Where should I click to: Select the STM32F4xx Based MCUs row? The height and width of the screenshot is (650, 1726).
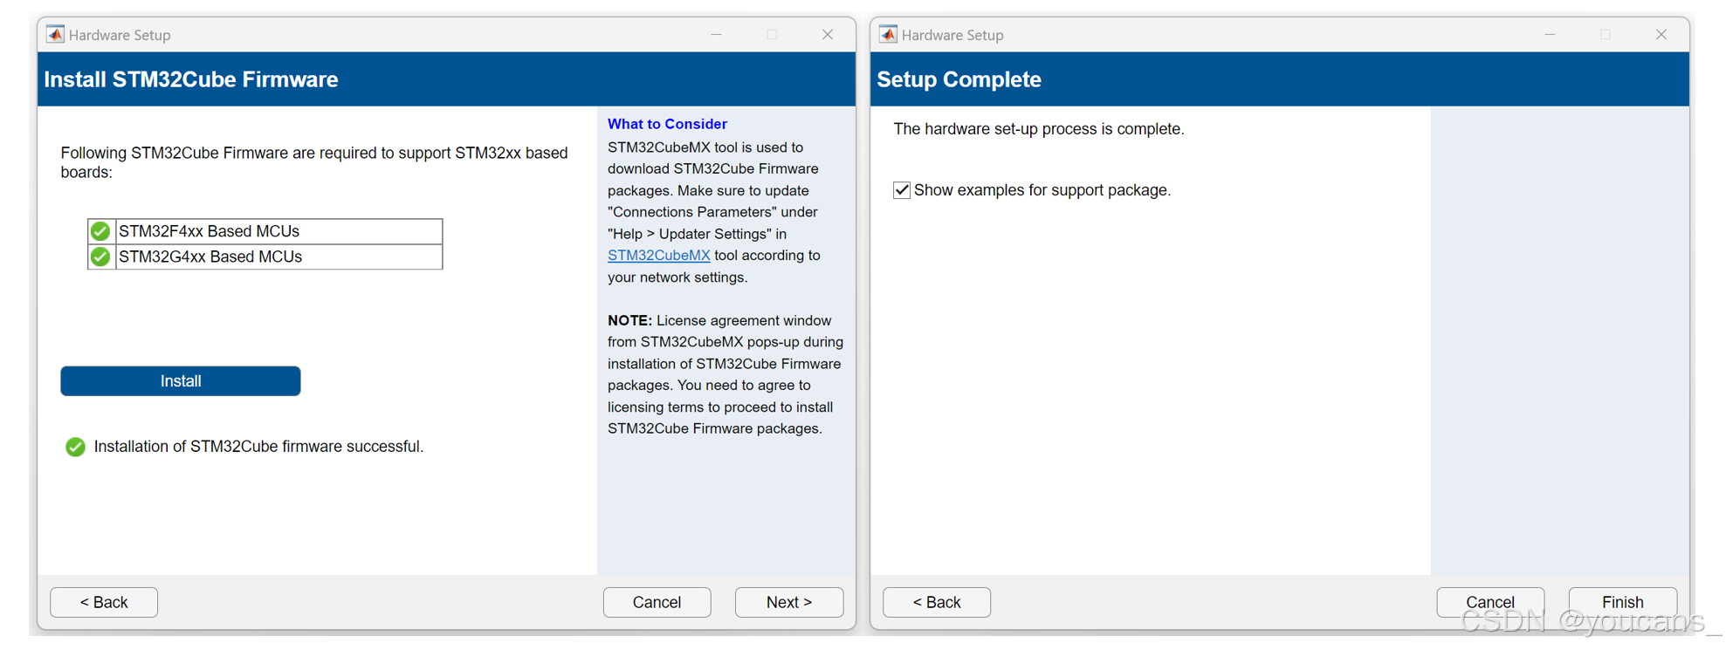pos(265,231)
